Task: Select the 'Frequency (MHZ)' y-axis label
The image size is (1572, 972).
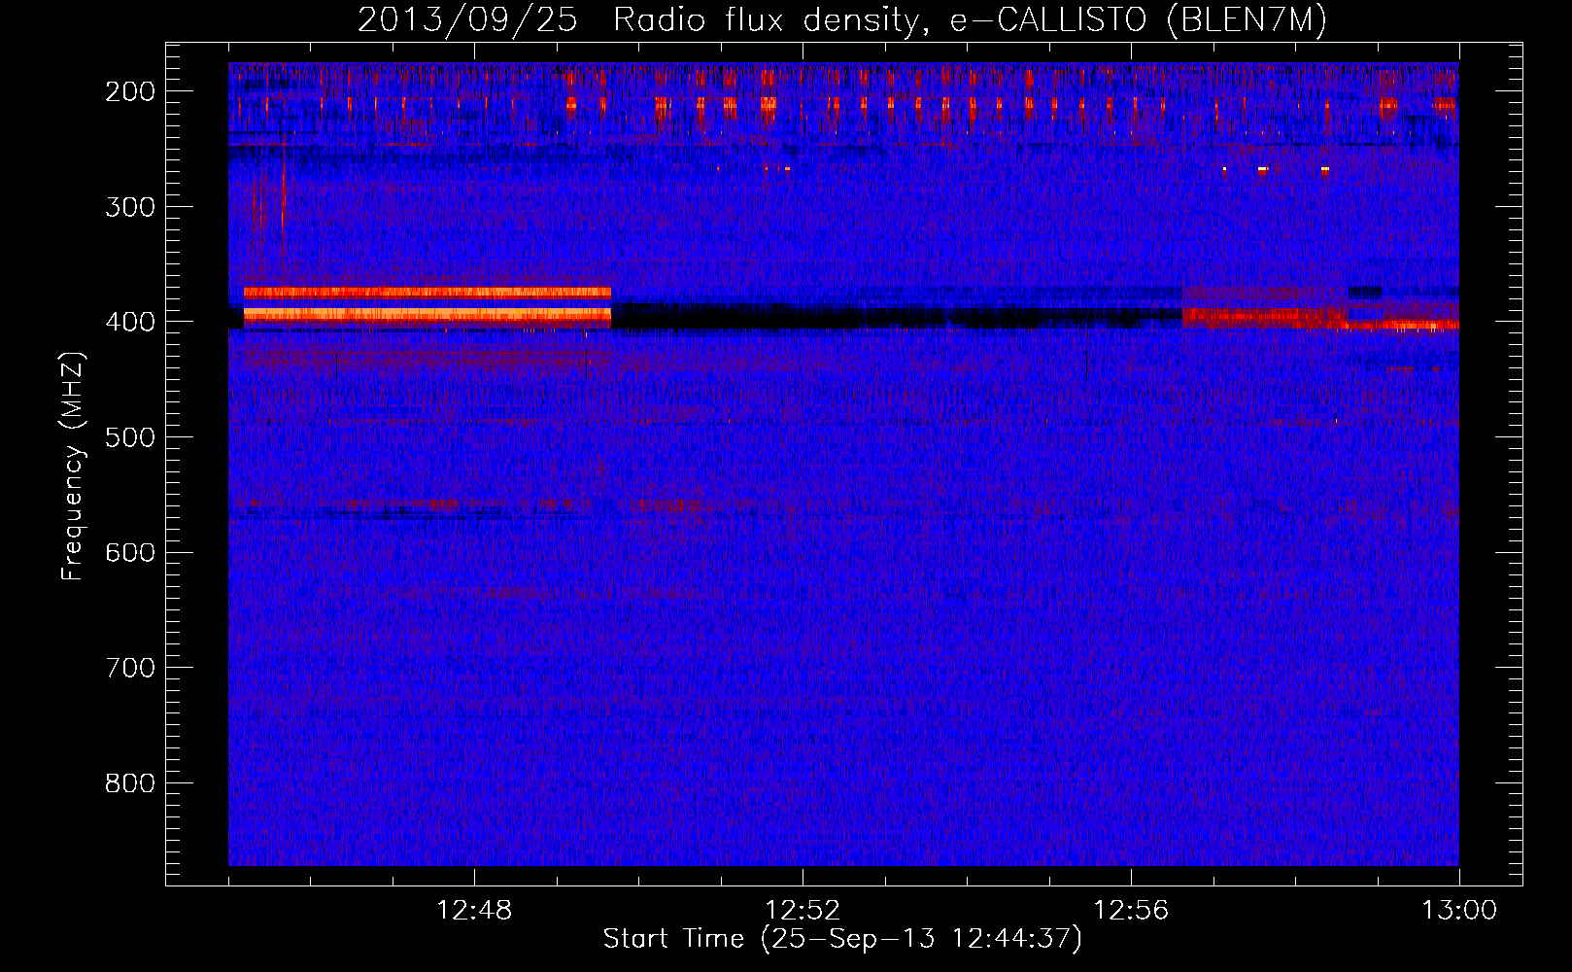Action: tap(73, 467)
